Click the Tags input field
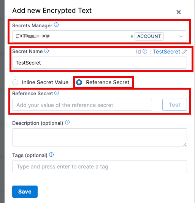This screenshot has width=195, height=203. pyautogui.click(x=100, y=166)
